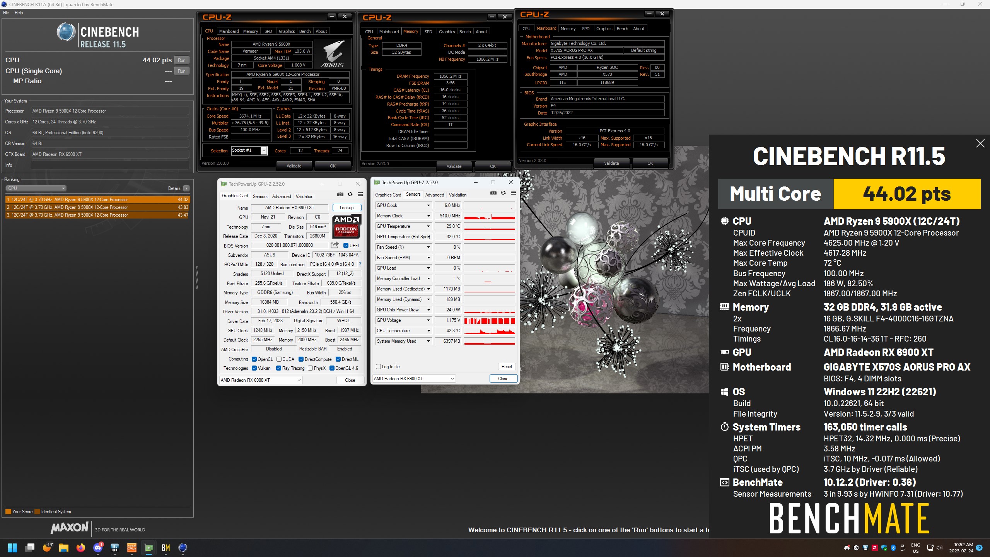Expand the GPU Temperature sensor dropdown

coord(428,226)
